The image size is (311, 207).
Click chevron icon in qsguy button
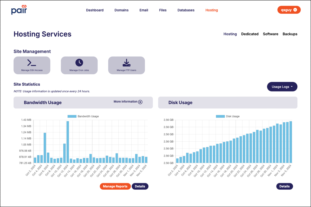pos(295,10)
